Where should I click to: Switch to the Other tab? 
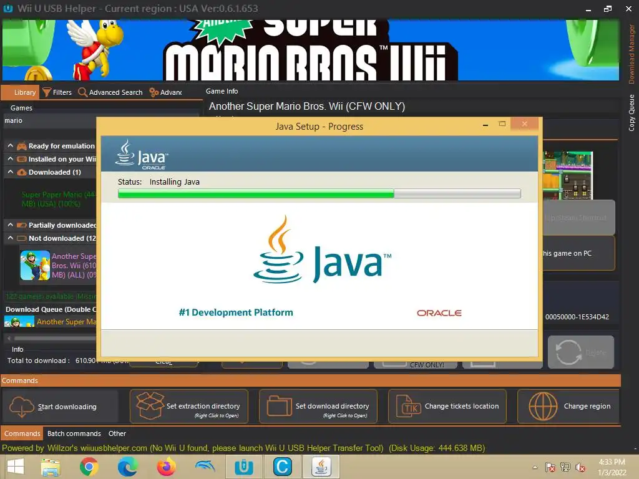(x=117, y=433)
